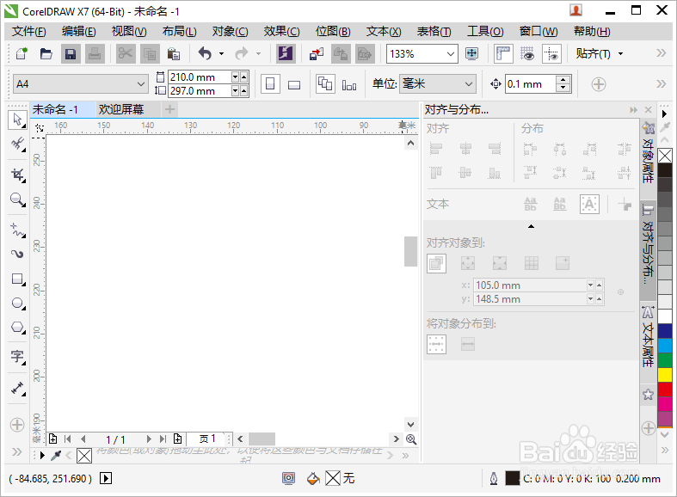Click the full-screen preview icon

coord(472,54)
